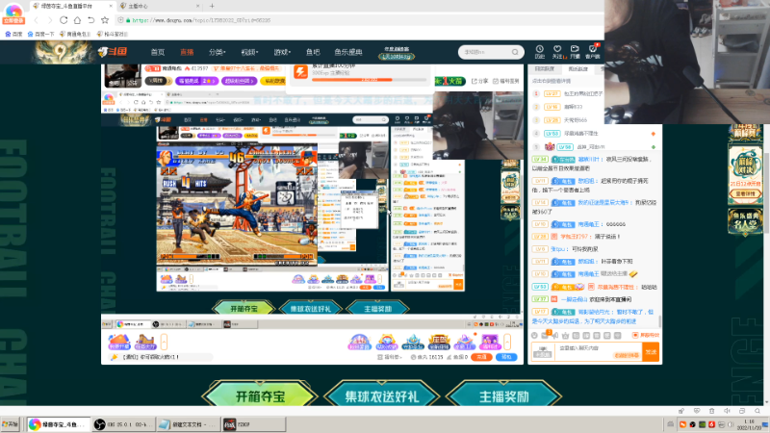The height and width of the screenshot is (433, 770).
Task: Open the first Baidu bookmark in the bookmarks bar
Action: [13, 34]
